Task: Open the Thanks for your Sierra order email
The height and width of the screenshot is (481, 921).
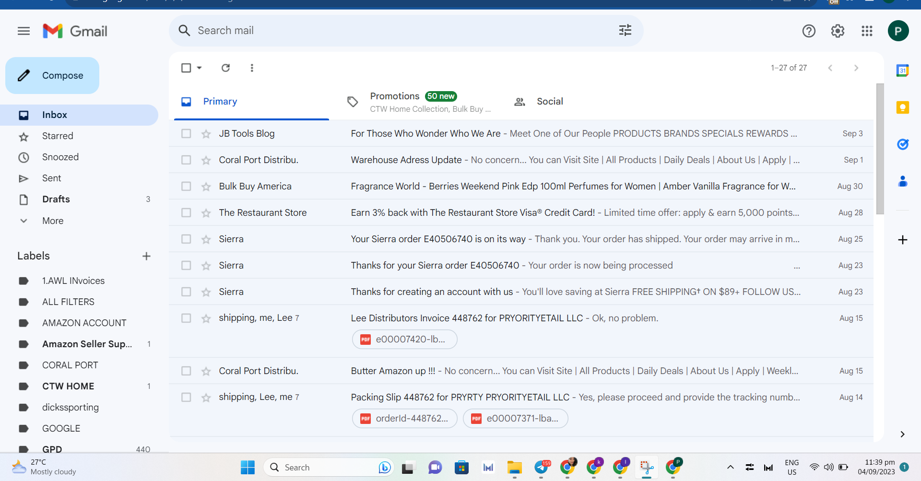Action: coord(521,266)
